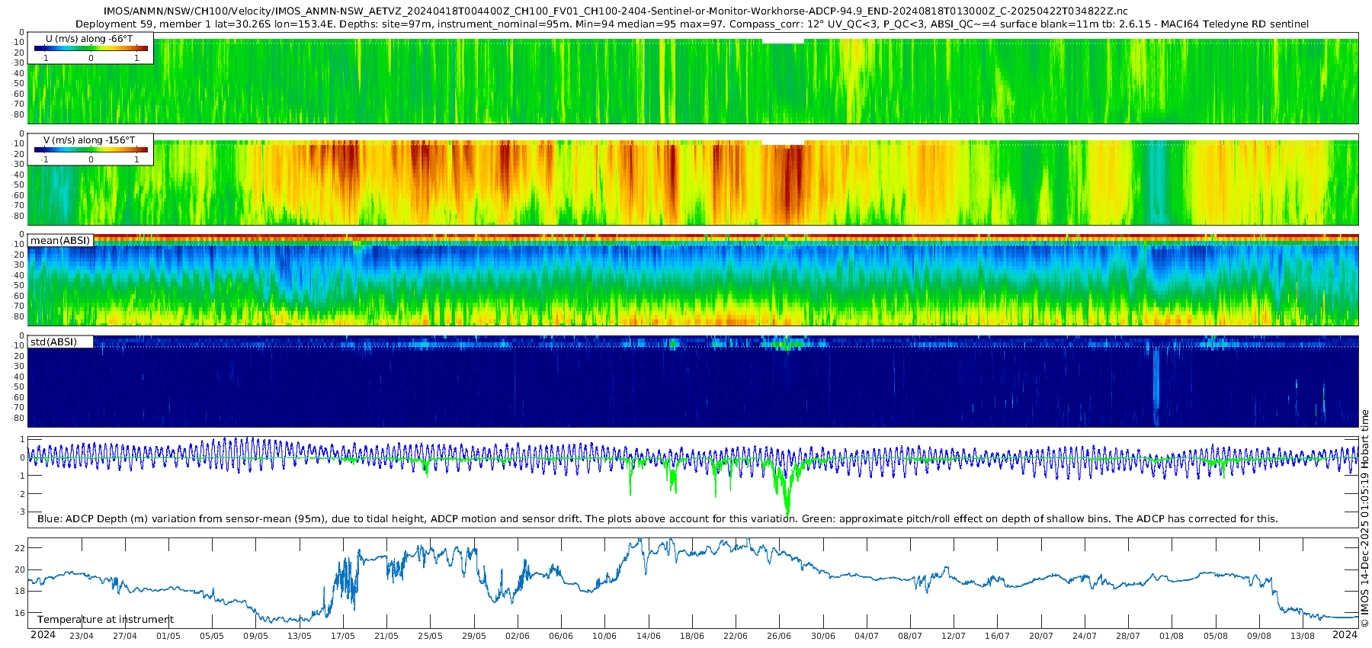Screen dimensions: 1372x648
Task: Click the blue ADCP depth caption text
Action: [x=657, y=519]
